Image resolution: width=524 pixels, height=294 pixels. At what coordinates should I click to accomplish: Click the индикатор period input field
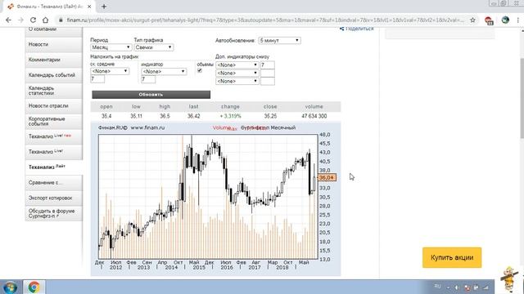[x=148, y=79]
